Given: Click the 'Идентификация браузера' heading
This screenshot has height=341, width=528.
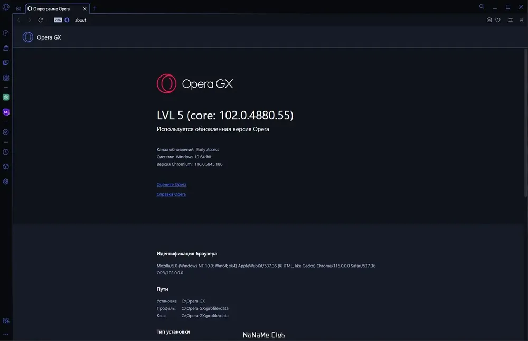Looking at the screenshot, I should (x=187, y=254).
